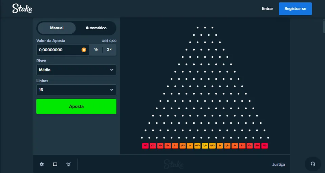Toggle theatre mode rectangle icon

[55, 164]
